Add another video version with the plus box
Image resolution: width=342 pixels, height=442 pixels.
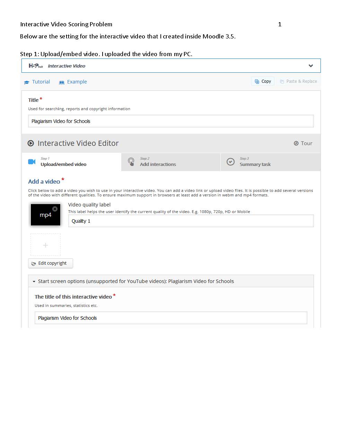(45, 245)
